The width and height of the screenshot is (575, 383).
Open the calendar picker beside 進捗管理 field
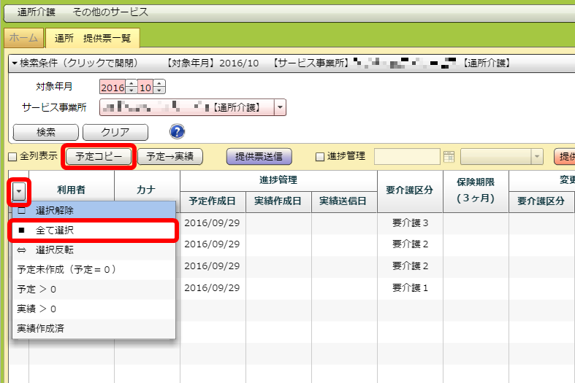click(x=449, y=157)
